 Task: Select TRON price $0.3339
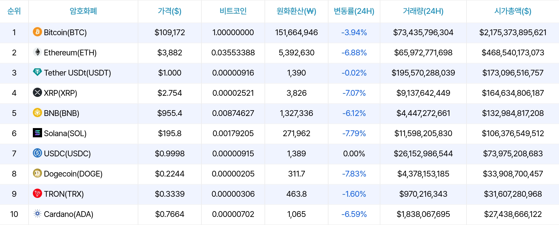point(170,194)
